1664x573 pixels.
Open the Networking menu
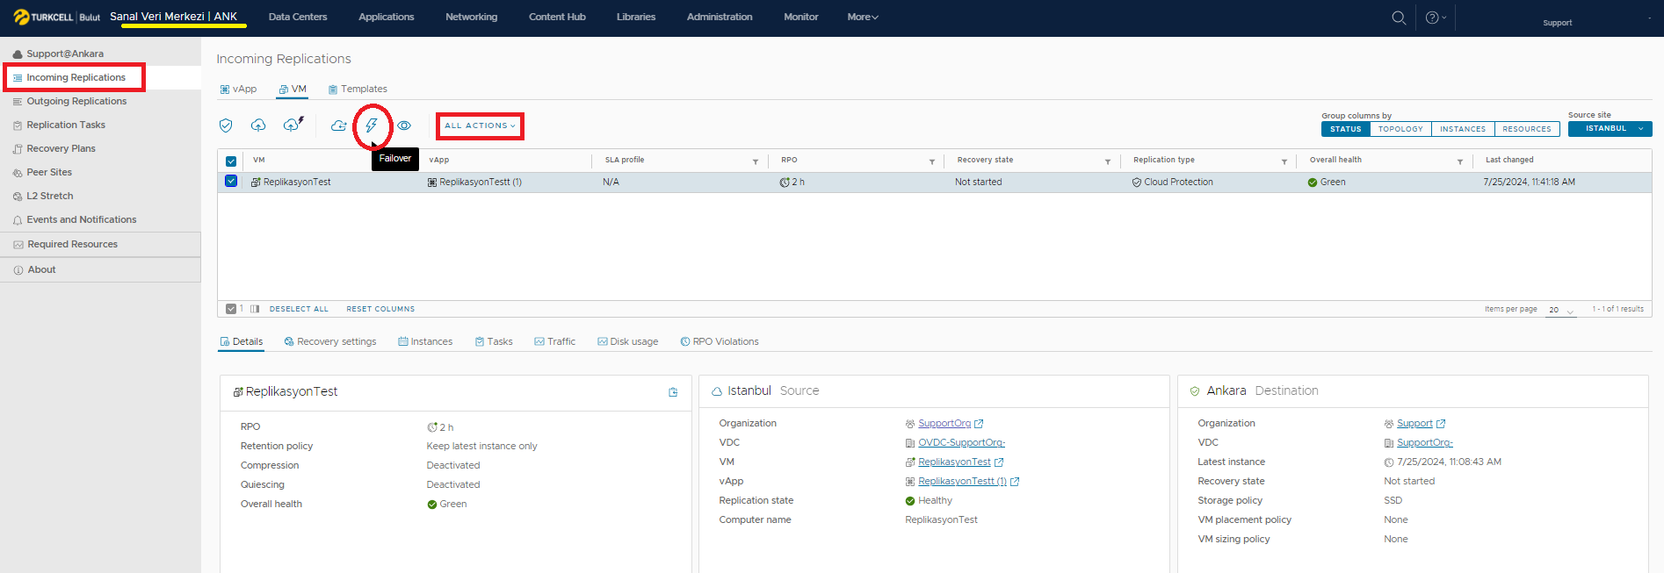472,17
